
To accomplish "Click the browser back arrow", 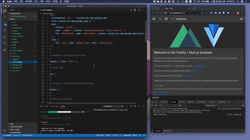I will pyautogui.click(x=153, y=13).
